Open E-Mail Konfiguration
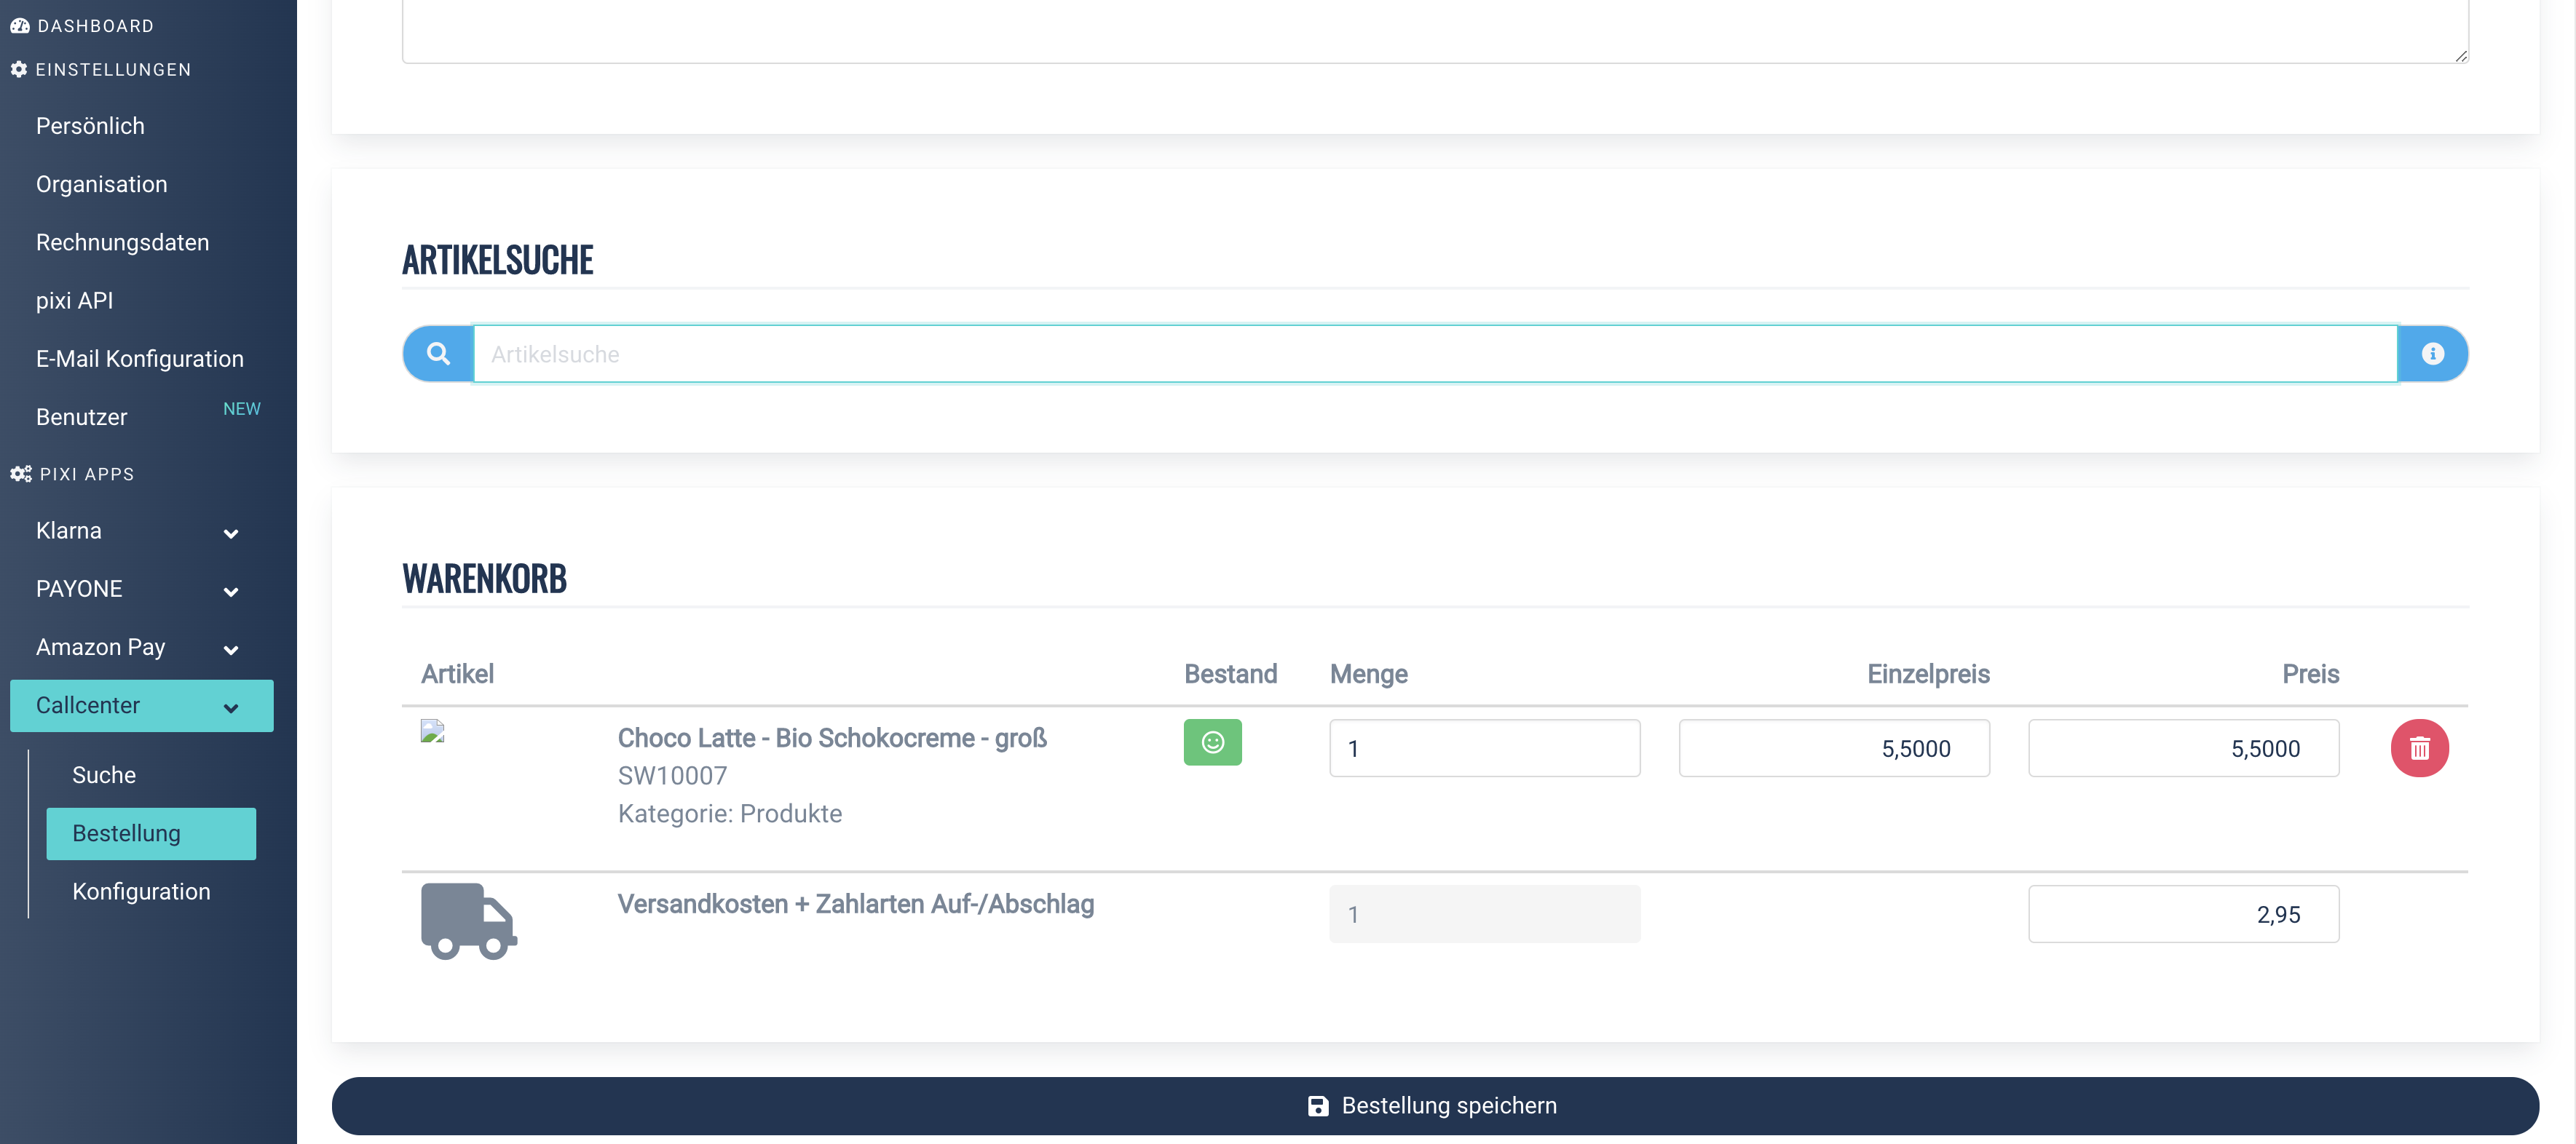 coord(139,359)
